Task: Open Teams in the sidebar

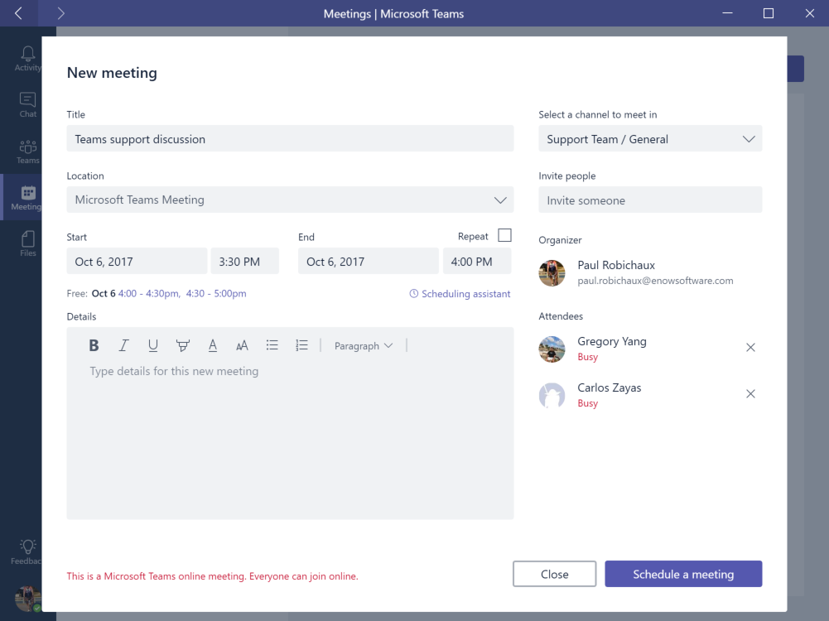Action: tap(27, 152)
